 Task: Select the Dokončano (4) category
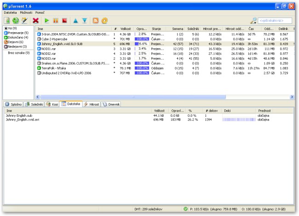(x=16, y=37)
